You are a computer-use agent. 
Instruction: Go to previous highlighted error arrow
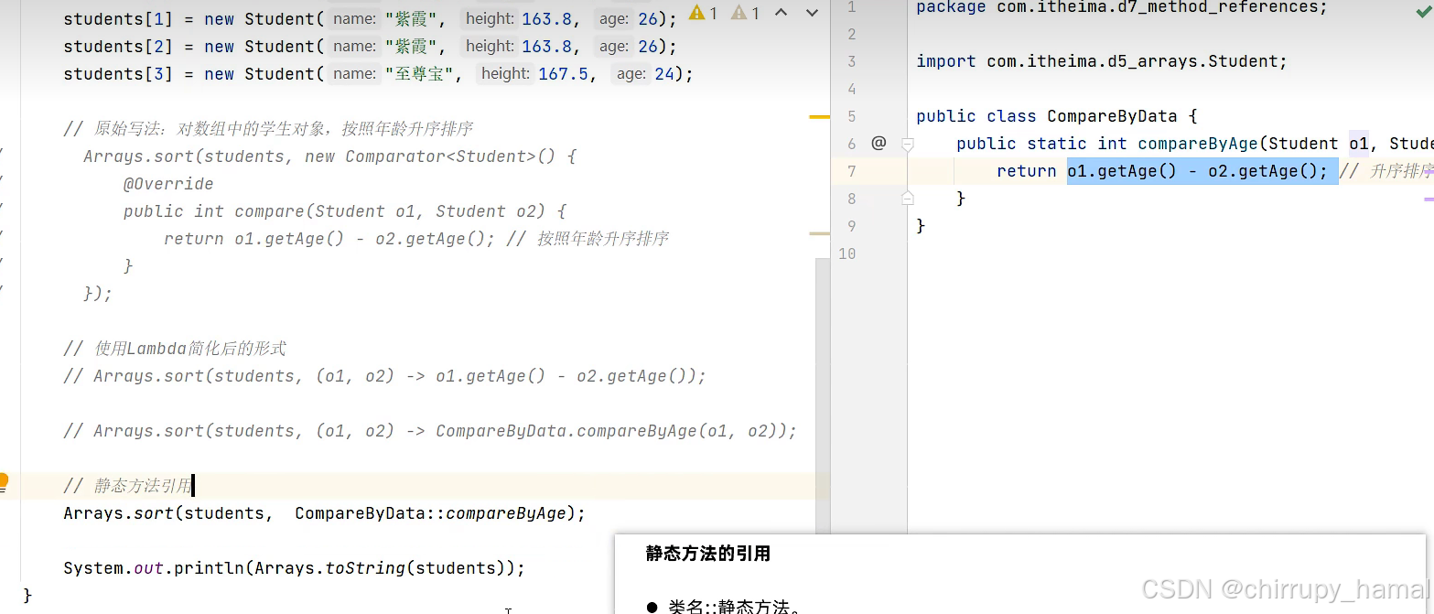(781, 13)
